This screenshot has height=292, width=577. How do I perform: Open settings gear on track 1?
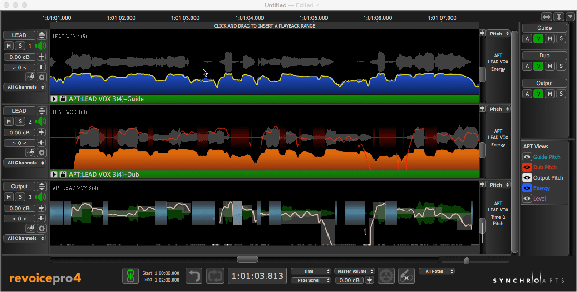point(42,77)
